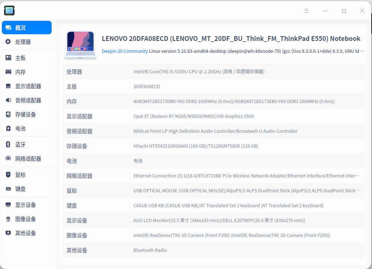Click the 其他设备 other devices icon
This screenshot has height=269, width=372.
[8, 233]
